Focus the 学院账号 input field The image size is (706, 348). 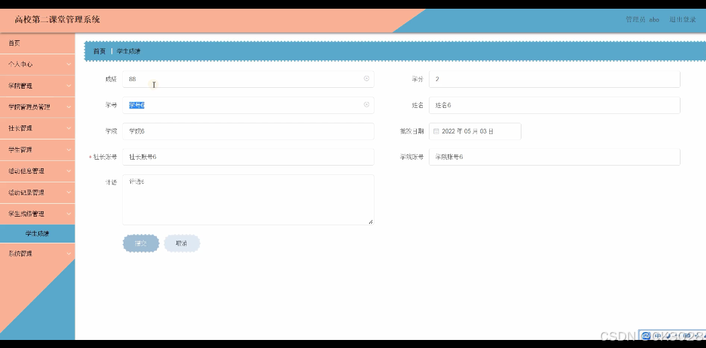554,157
